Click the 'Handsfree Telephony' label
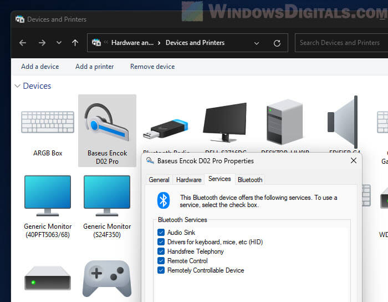 (x=196, y=251)
